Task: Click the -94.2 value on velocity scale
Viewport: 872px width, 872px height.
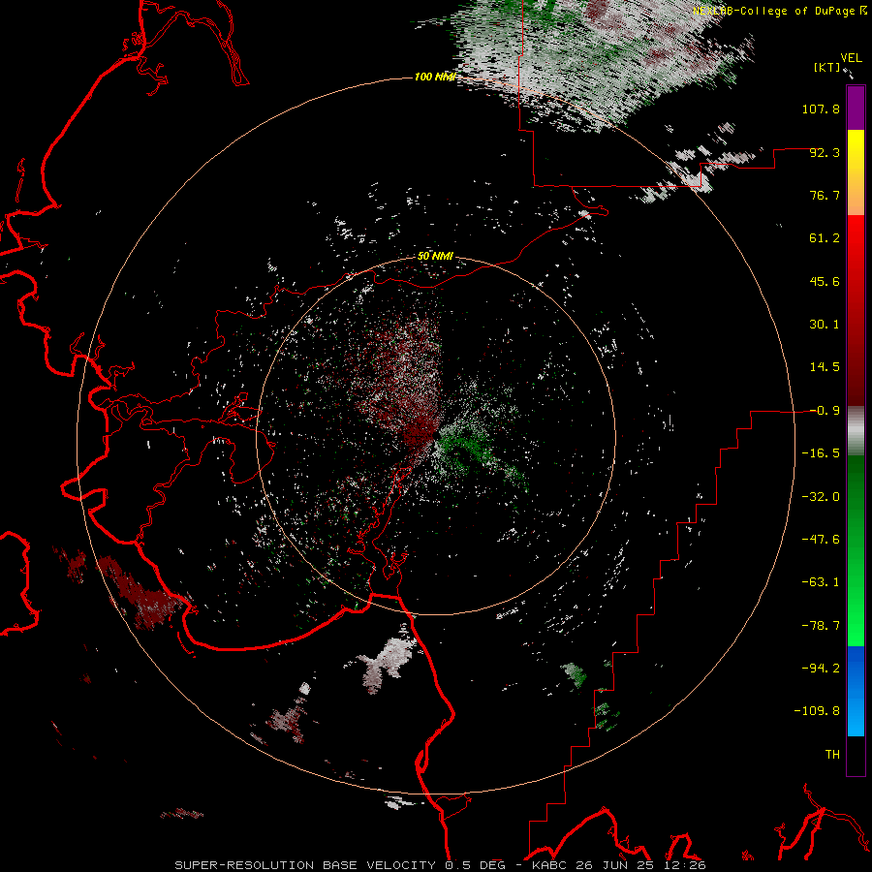Action: click(x=821, y=669)
